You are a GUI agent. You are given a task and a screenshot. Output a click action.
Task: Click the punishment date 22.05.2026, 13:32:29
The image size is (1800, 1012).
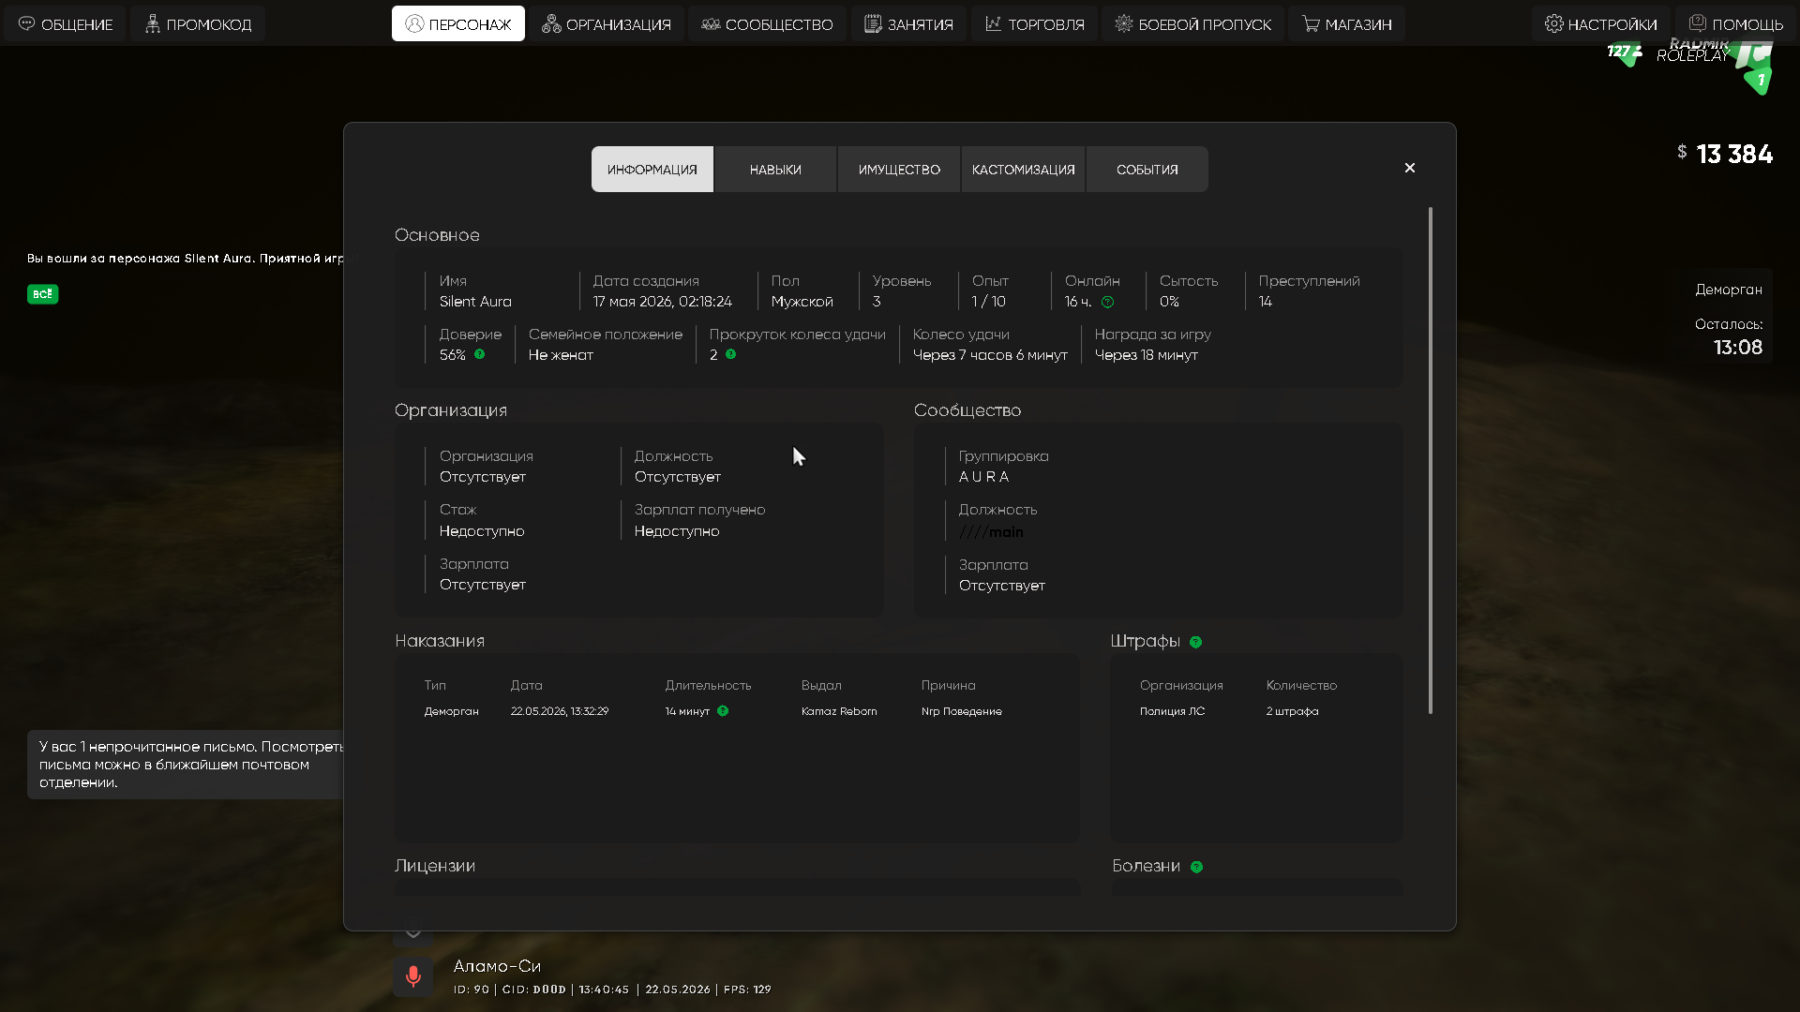(x=560, y=711)
